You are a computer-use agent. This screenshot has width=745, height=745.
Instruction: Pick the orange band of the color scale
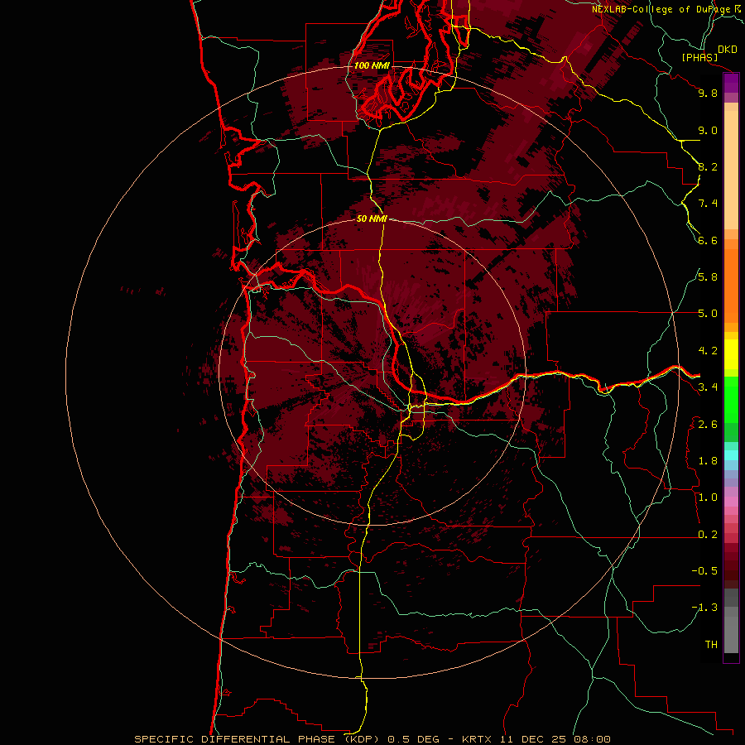pos(731,285)
